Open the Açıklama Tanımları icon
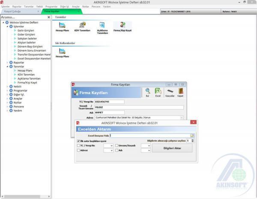This screenshot has width=257, height=199. (102, 28)
